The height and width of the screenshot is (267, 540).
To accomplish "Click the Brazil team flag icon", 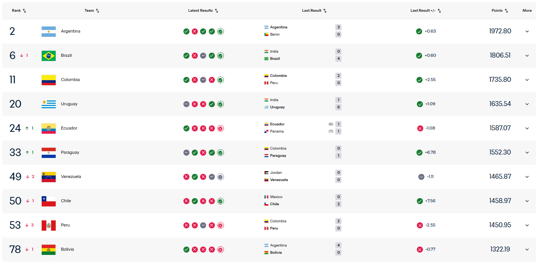I will (x=49, y=56).
